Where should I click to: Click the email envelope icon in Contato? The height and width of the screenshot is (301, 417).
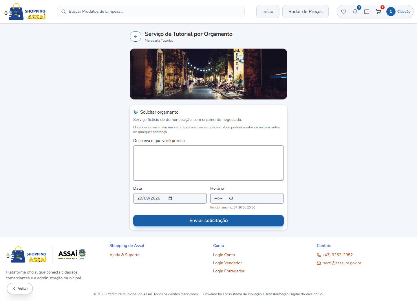point(319,263)
